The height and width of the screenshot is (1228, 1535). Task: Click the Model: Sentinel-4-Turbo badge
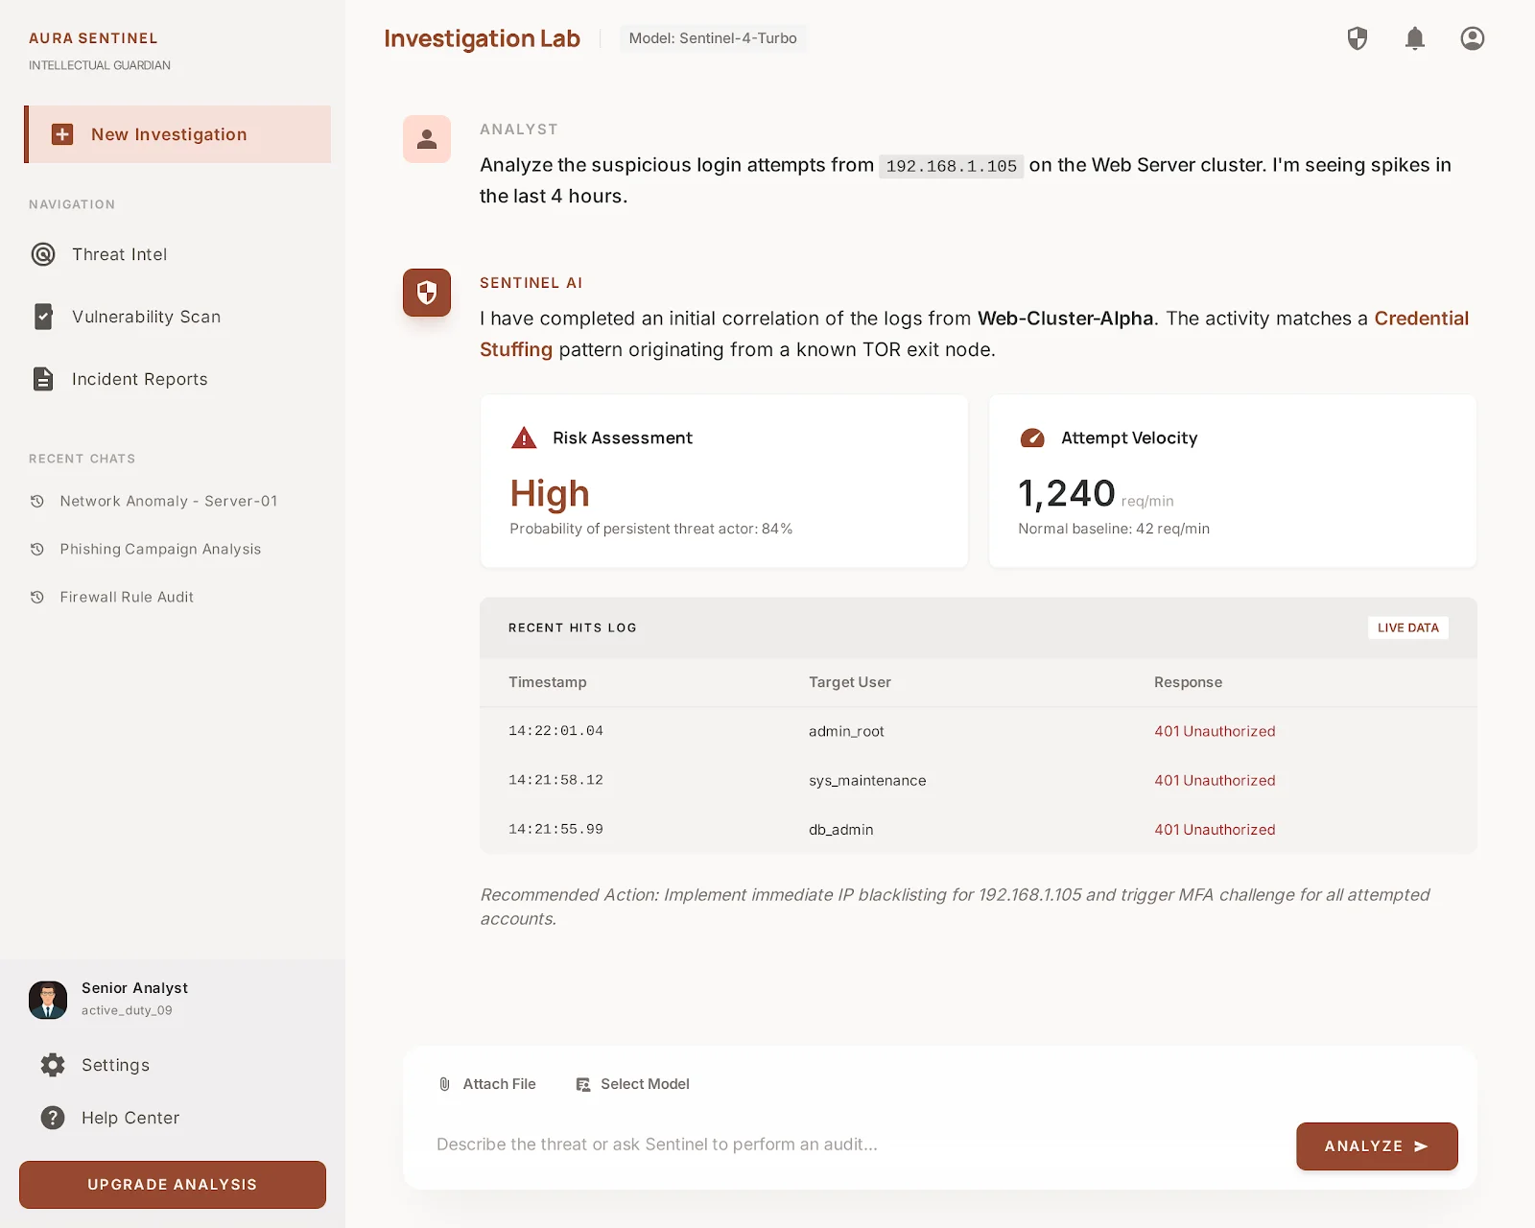pyautogui.click(x=713, y=38)
